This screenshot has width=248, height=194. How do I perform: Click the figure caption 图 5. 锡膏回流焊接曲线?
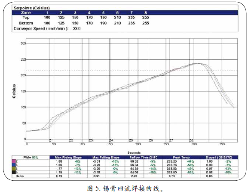click(125, 188)
